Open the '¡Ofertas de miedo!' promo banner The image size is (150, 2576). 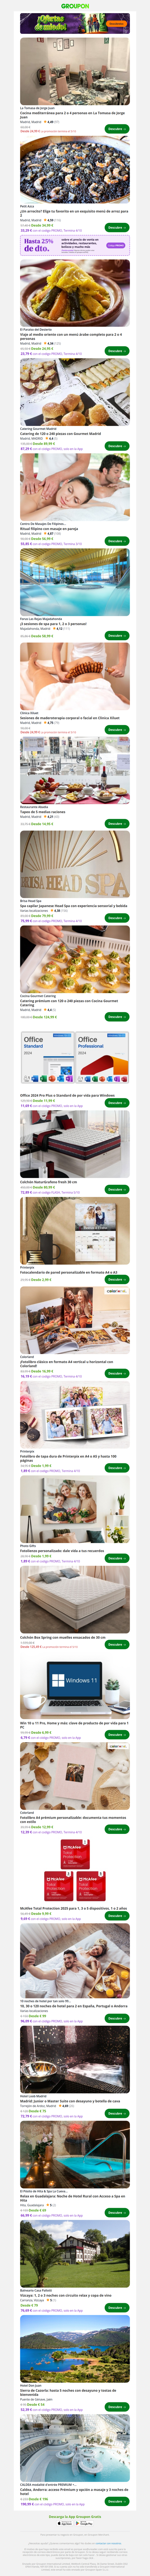point(75,23)
